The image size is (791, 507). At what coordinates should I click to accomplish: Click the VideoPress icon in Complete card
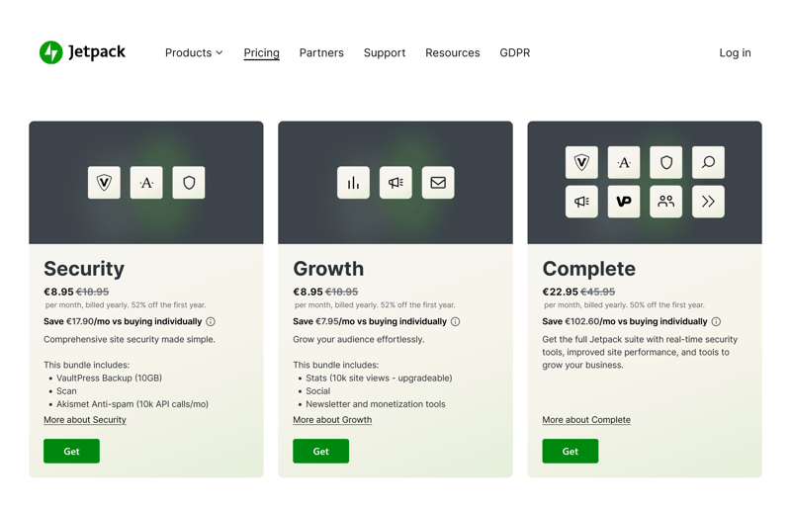(624, 202)
